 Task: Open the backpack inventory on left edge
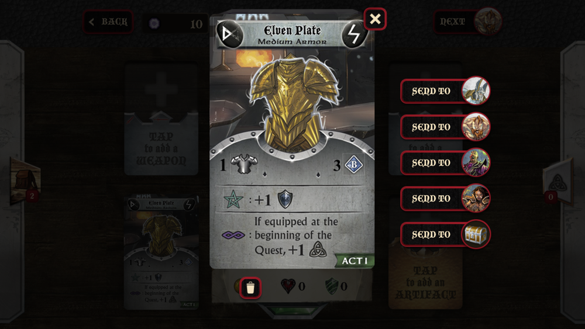[25, 181]
